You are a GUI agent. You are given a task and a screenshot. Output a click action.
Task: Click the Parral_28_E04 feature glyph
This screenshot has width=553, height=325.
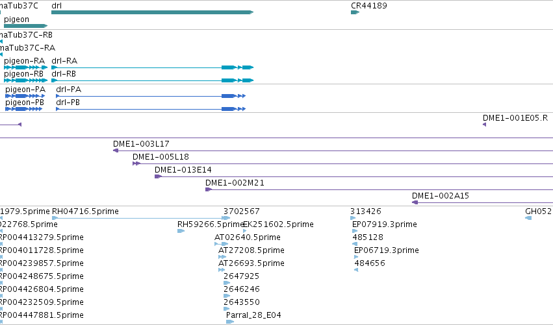click(x=230, y=322)
